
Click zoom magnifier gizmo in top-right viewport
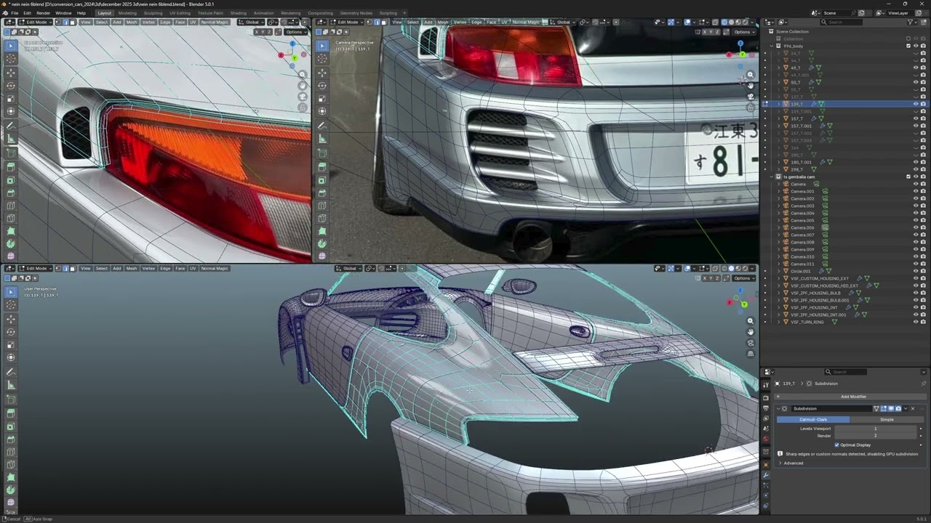[751, 74]
